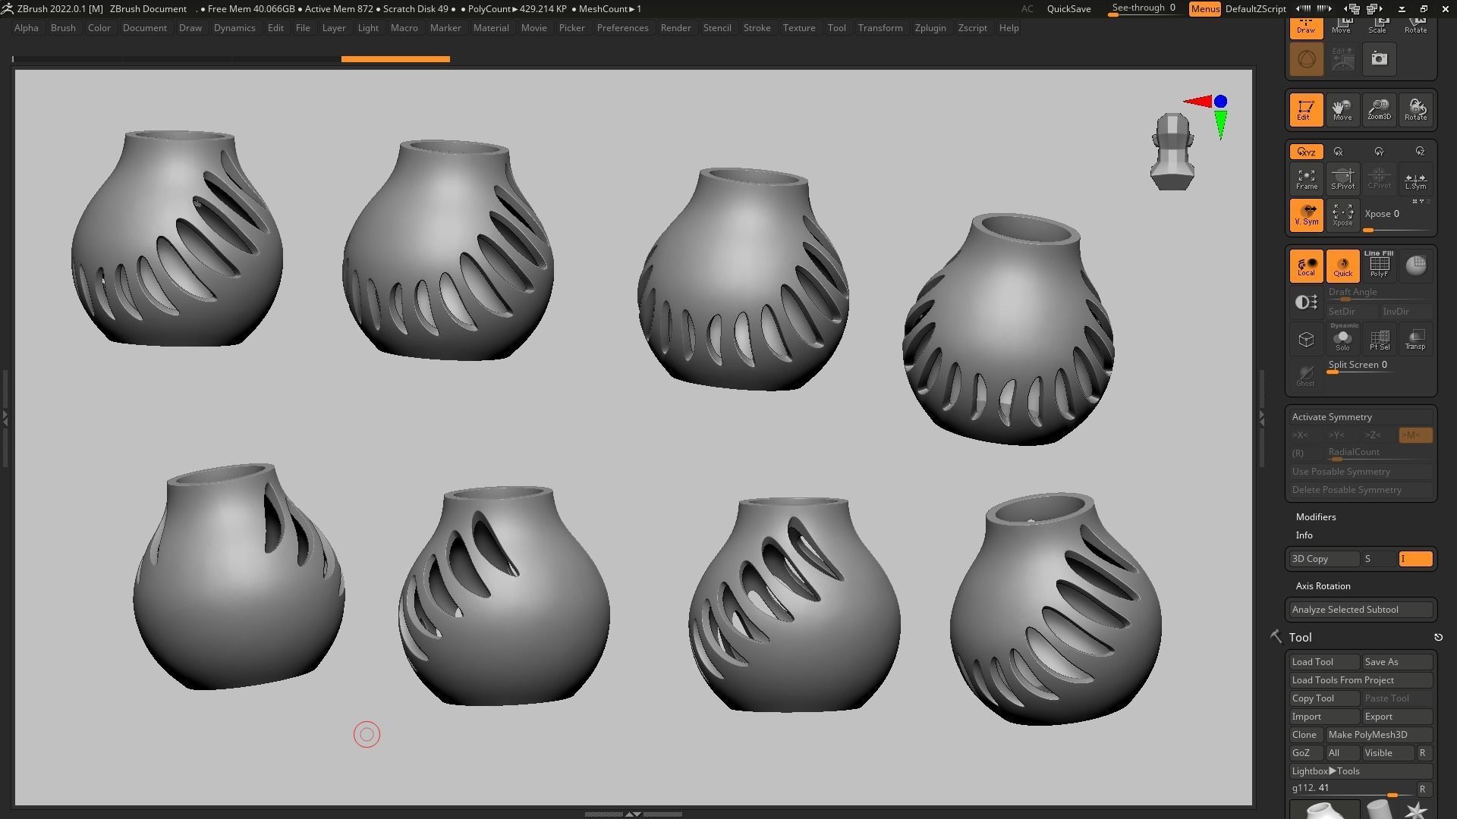This screenshot has width=1457, height=819.
Task: Open the Stroke menu
Action: (756, 28)
